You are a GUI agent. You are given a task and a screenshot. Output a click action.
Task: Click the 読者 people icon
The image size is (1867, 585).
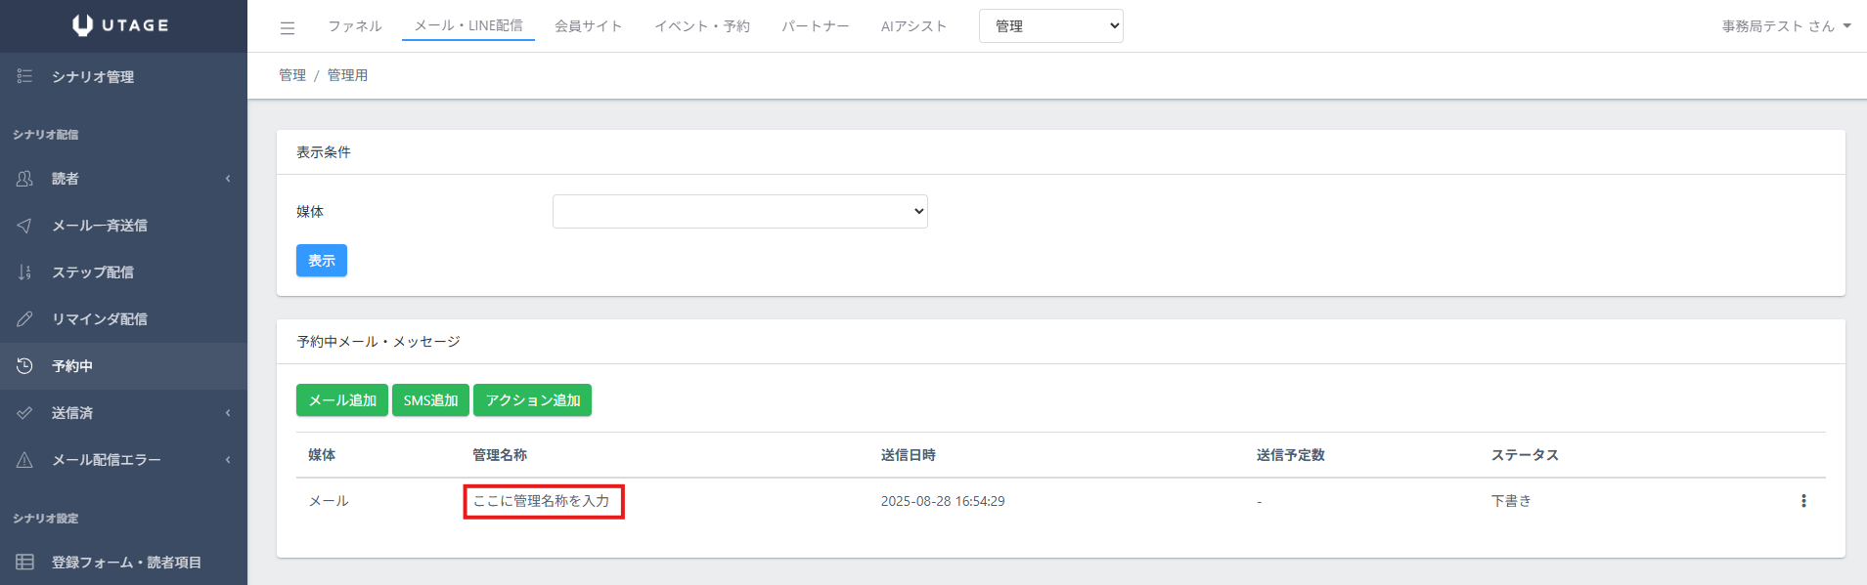tap(25, 179)
